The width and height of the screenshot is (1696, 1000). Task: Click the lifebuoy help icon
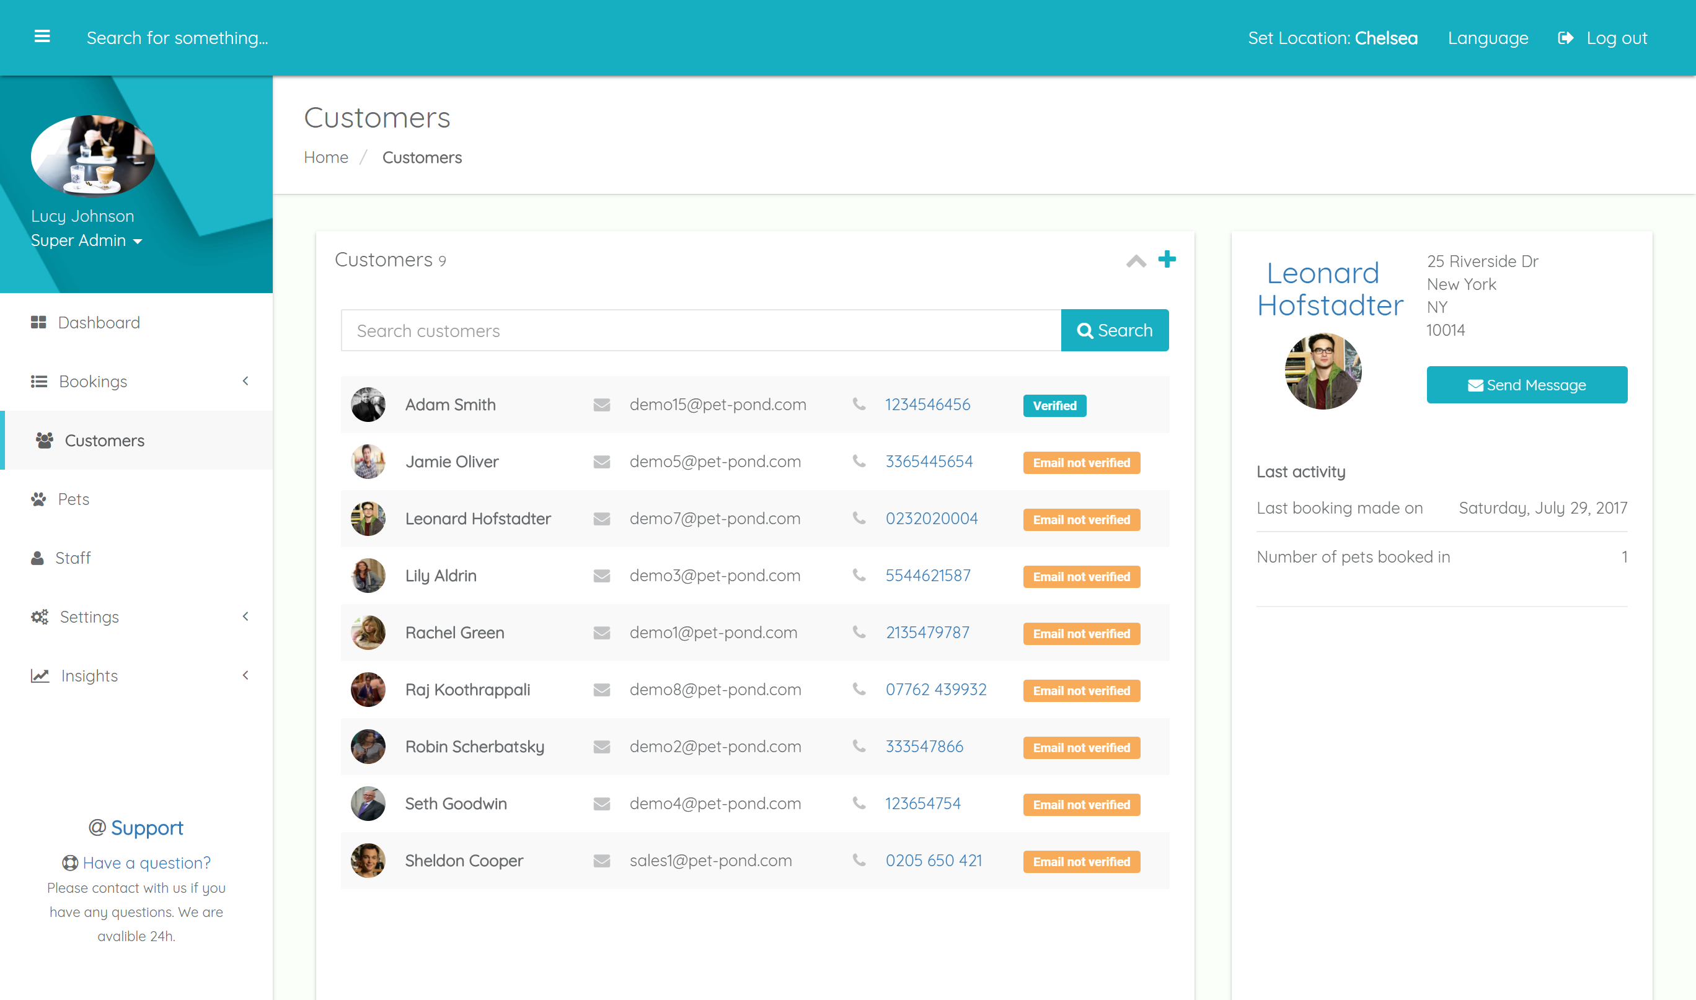pyautogui.click(x=70, y=862)
